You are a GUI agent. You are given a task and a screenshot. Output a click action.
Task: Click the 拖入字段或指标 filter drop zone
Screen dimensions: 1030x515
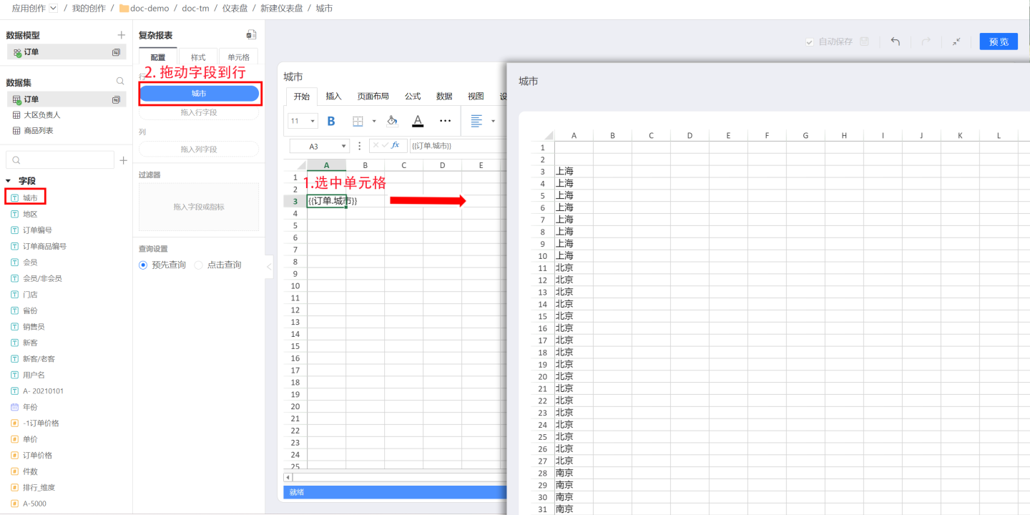click(x=199, y=207)
